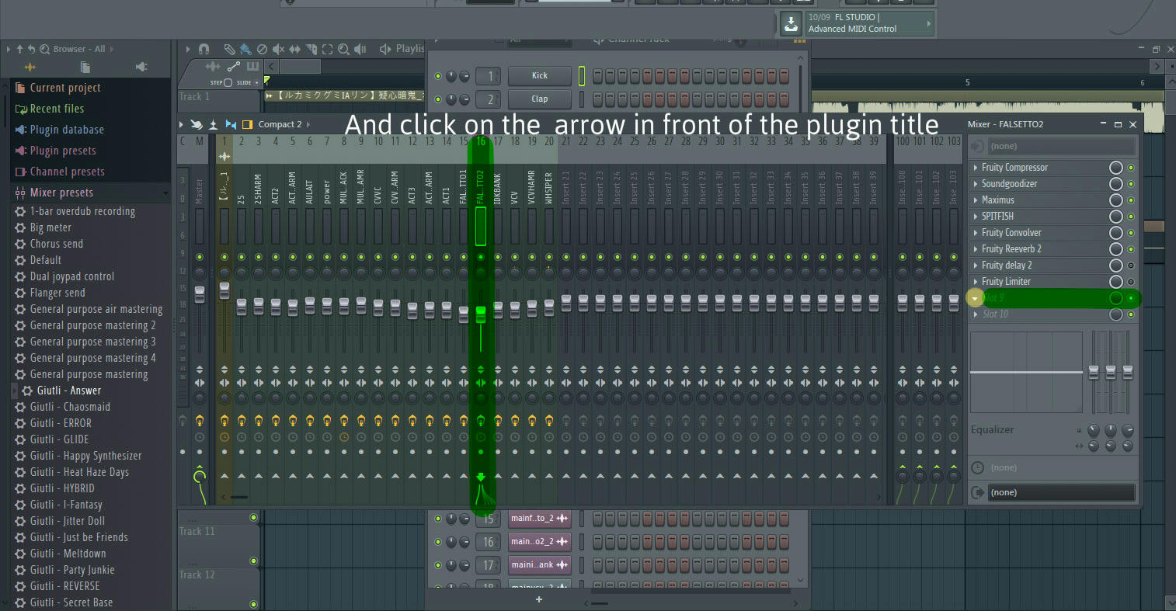Click the browser collapse-up arrow icon
Image resolution: width=1176 pixels, height=611 pixels.
pos(19,49)
